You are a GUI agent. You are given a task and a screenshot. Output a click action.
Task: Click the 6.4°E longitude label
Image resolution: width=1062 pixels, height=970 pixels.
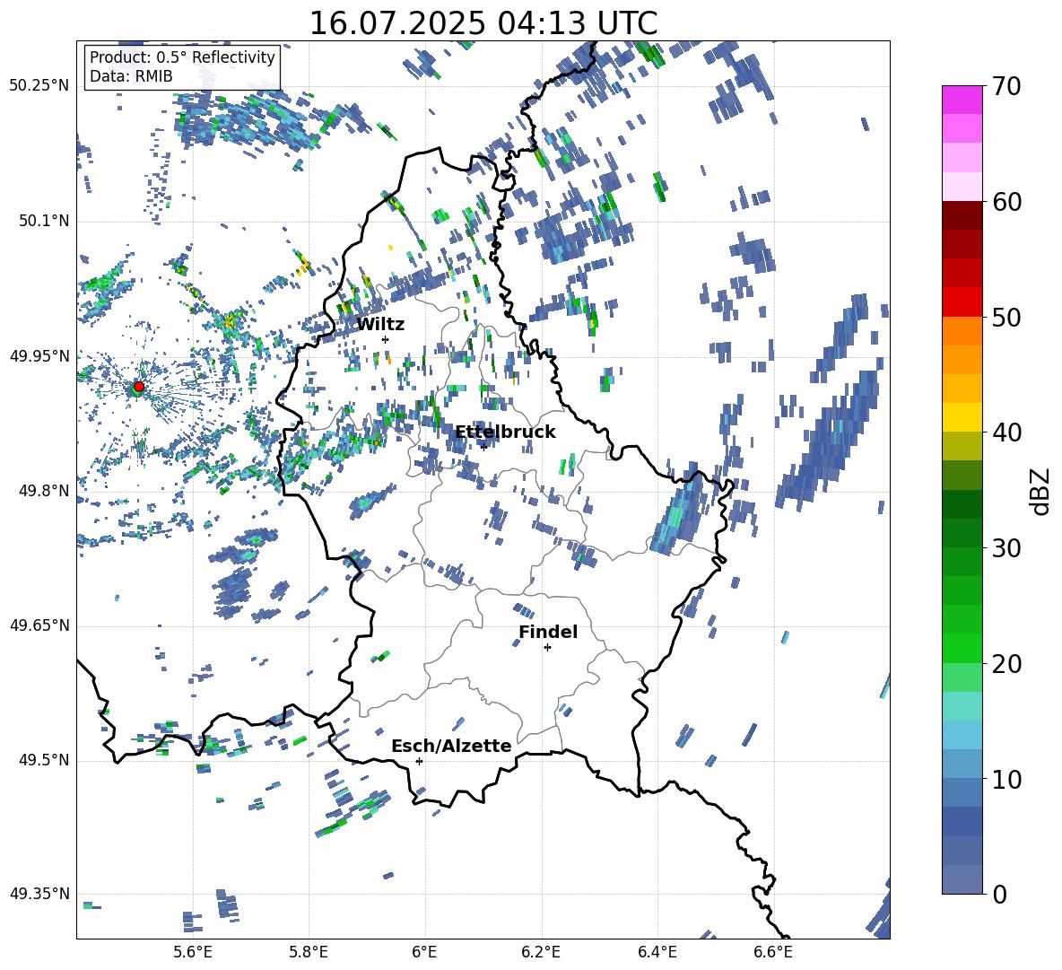[x=657, y=952]
